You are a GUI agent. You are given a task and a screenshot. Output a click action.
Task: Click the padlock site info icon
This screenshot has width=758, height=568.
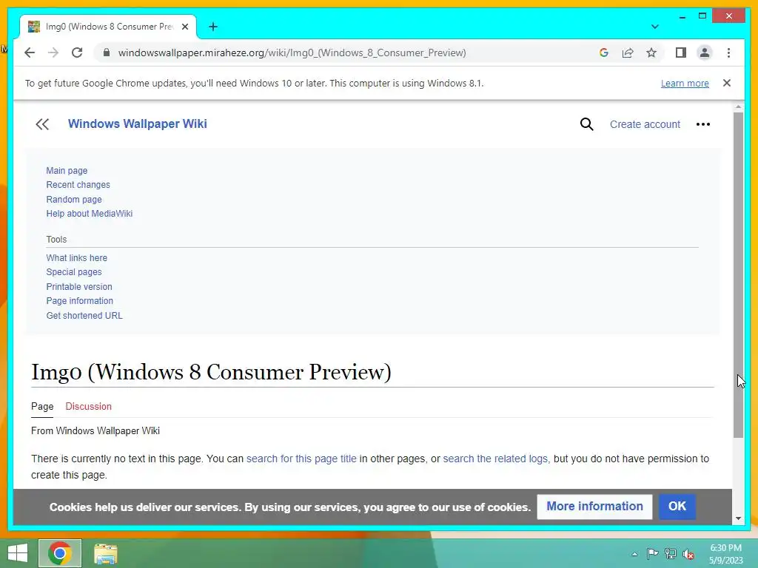(x=107, y=53)
